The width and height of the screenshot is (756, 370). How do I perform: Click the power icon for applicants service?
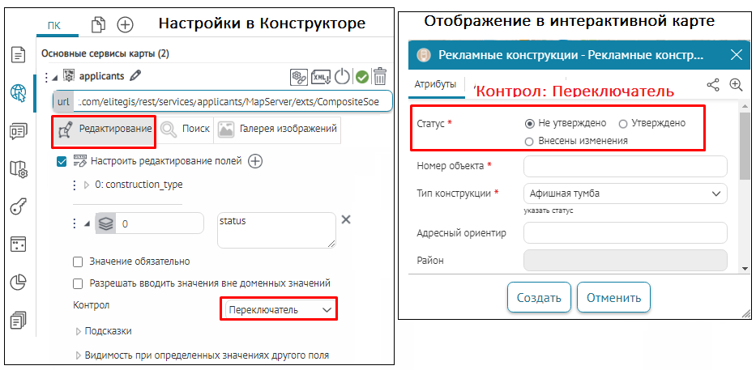point(342,77)
